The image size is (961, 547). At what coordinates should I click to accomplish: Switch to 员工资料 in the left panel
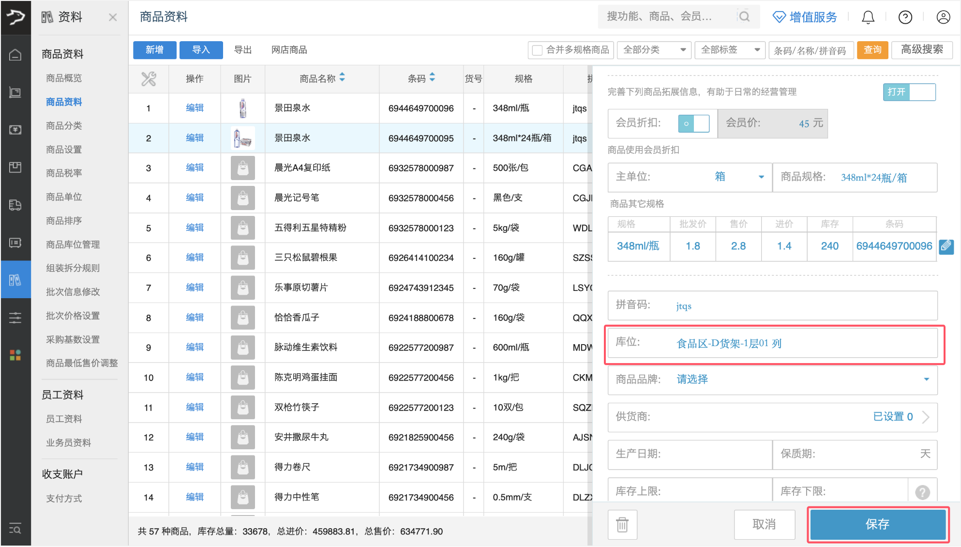(64, 418)
